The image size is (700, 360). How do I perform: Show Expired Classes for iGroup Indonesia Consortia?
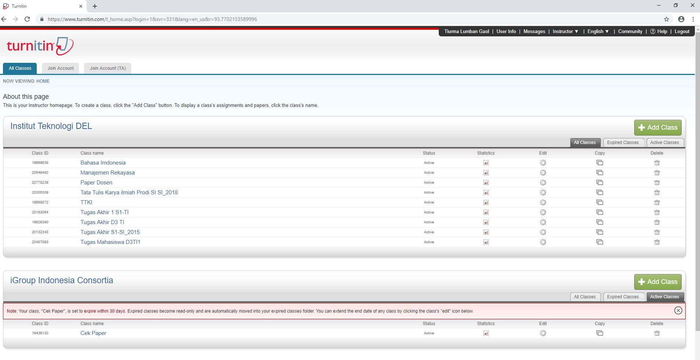tap(623, 297)
